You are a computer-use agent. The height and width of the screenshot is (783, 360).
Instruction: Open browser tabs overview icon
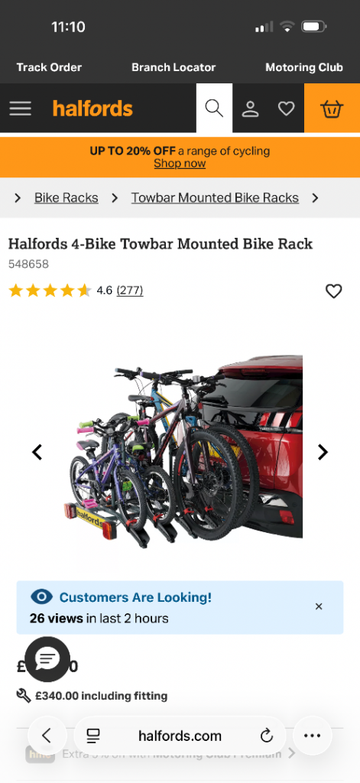click(x=93, y=736)
